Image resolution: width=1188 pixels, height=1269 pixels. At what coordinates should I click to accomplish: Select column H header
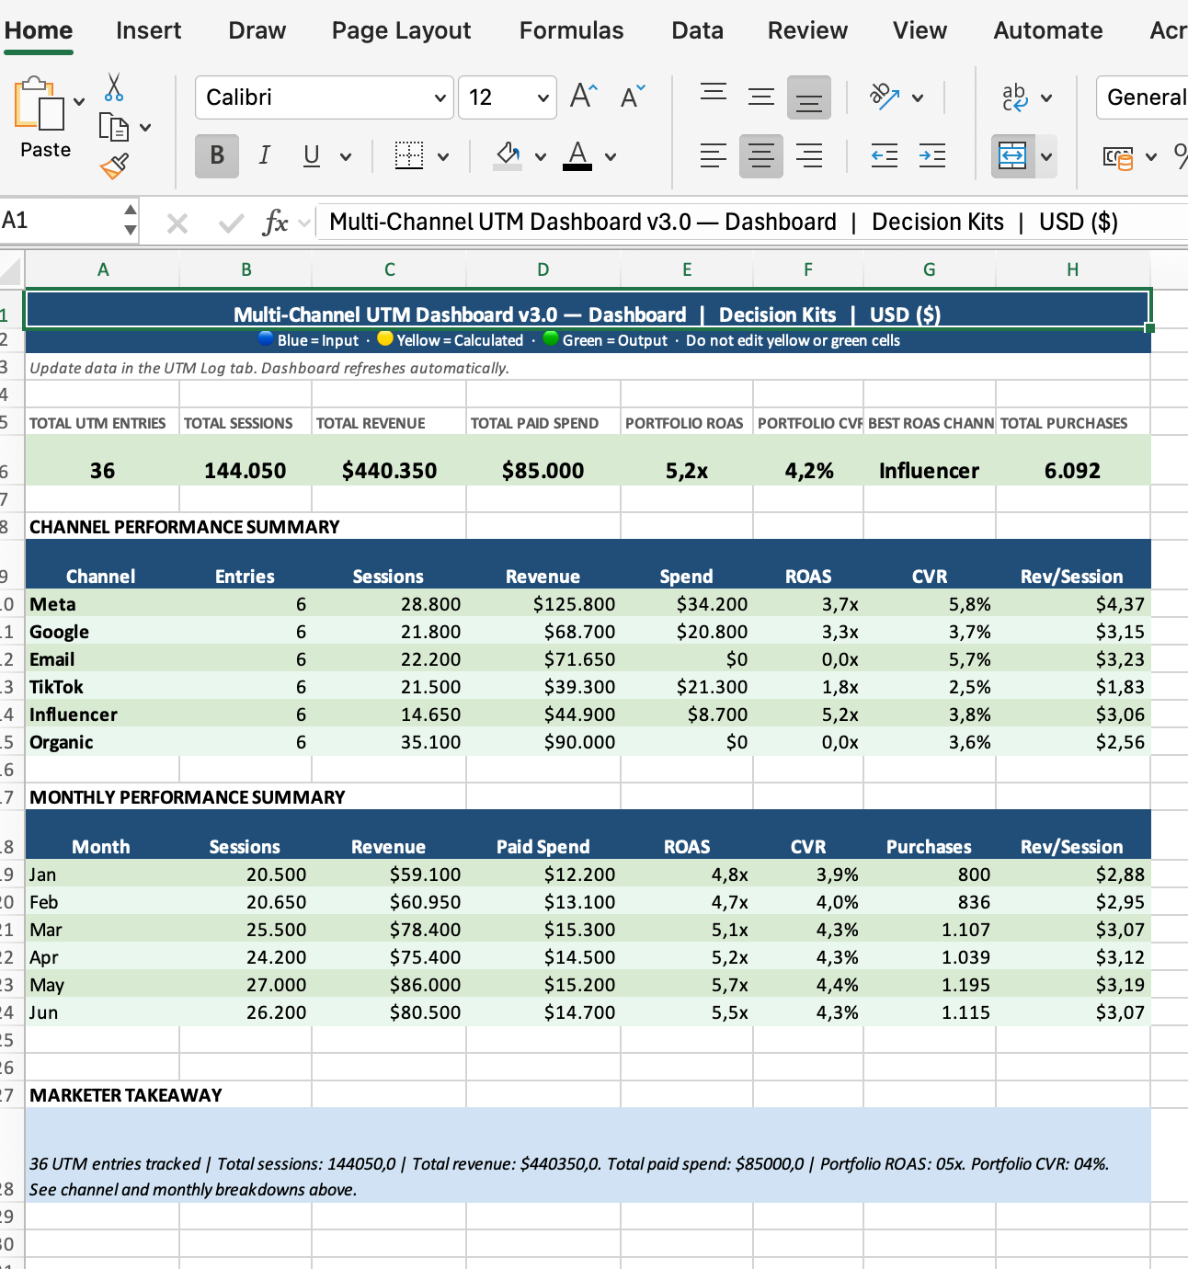point(1073,269)
